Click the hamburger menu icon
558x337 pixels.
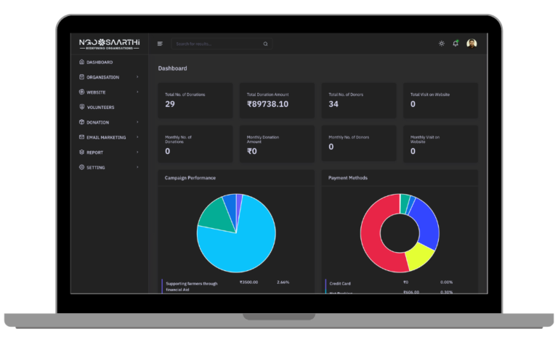click(160, 44)
